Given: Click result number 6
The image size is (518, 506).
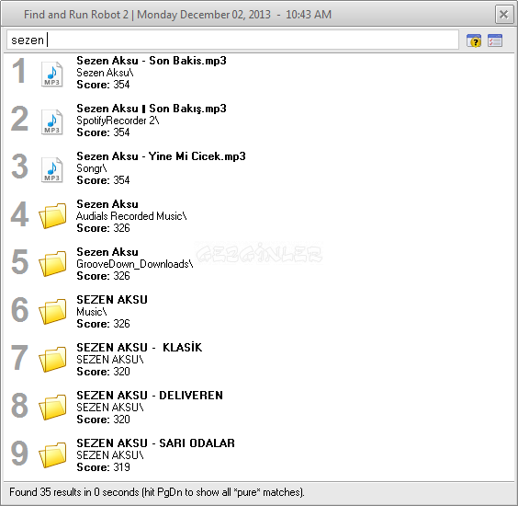Looking at the screenshot, I should tap(19, 310).
